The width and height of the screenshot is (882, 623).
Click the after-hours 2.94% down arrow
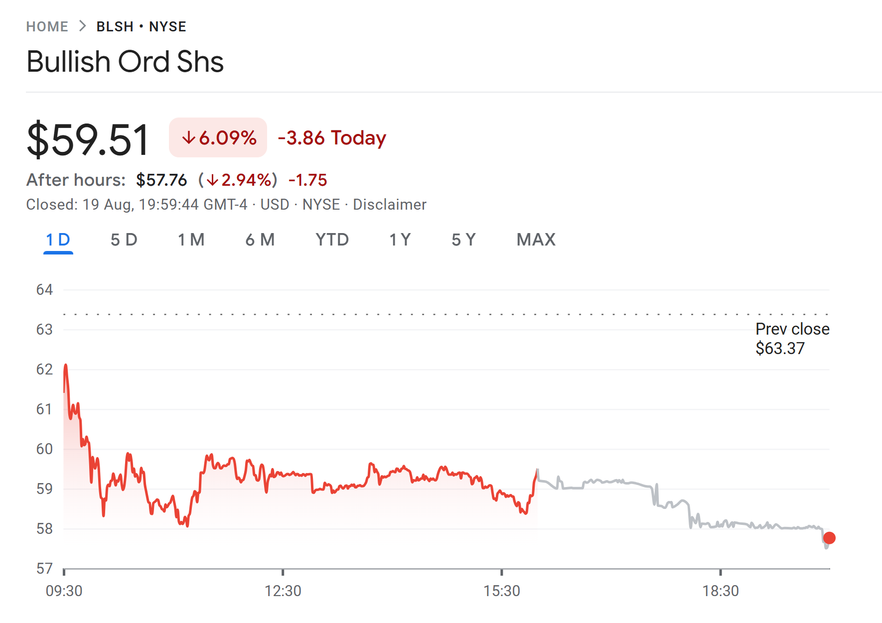pos(213,180)
